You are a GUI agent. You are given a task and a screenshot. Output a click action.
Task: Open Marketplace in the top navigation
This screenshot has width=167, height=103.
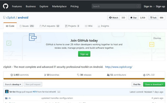[59, 6]
